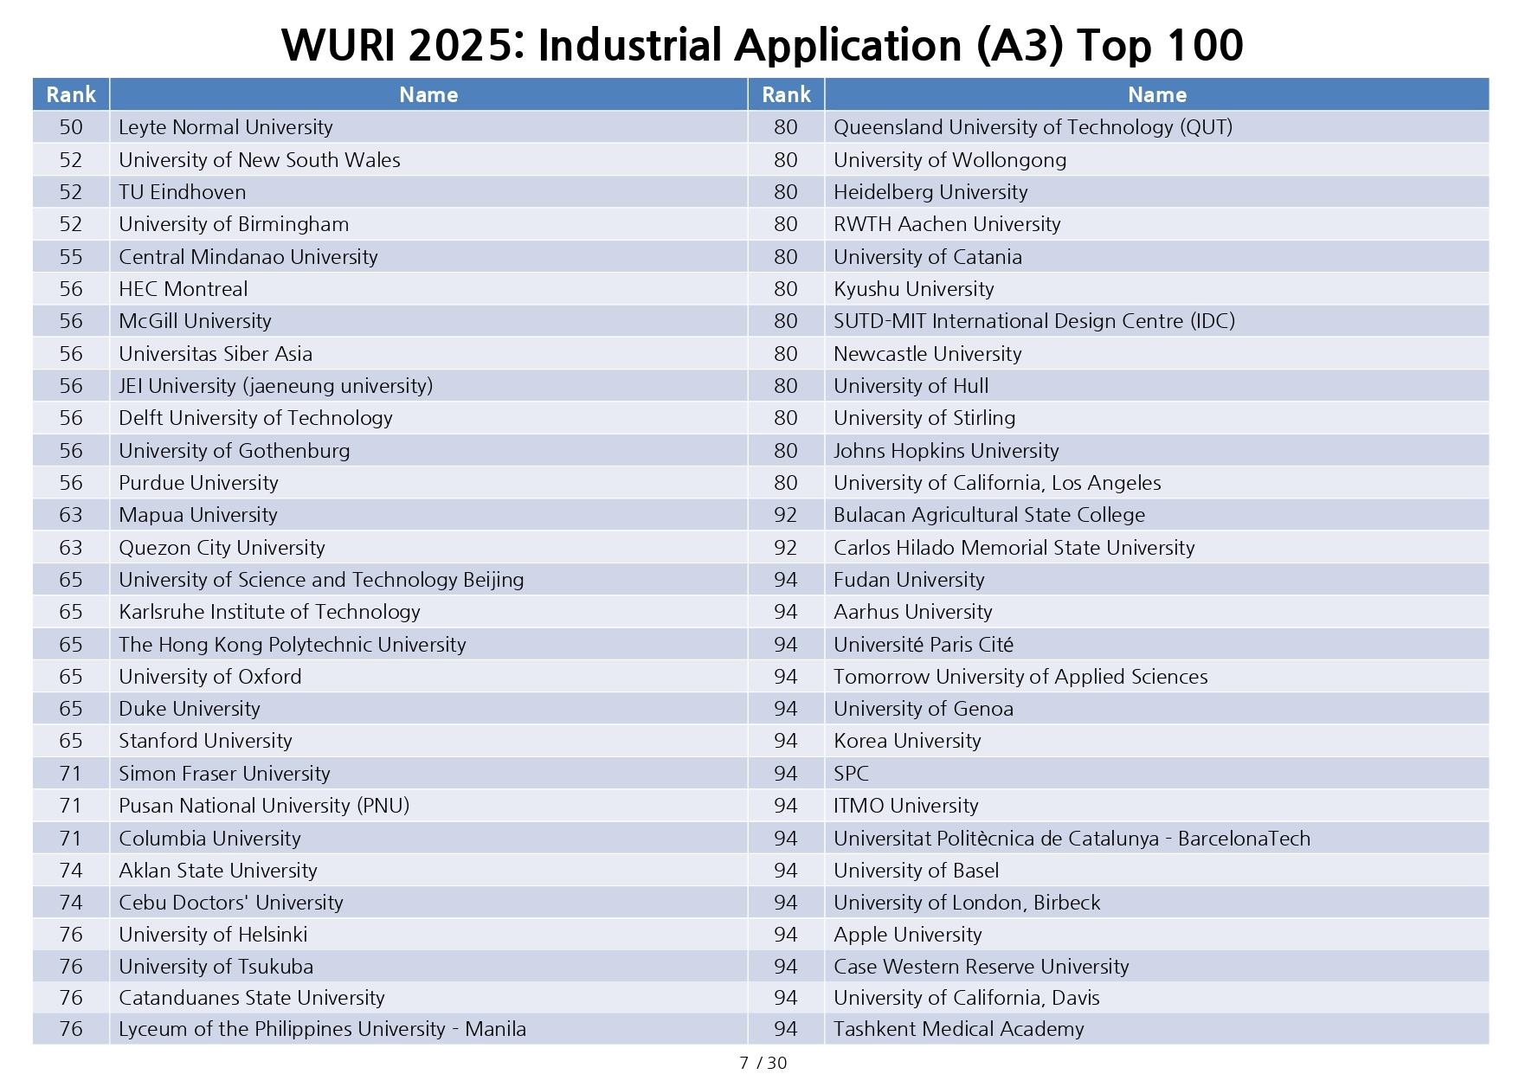The width and height of the screenshot is (1519, 1074).
Task: Select 'Central Mindanao University'
Action: [x=248, y=257]
